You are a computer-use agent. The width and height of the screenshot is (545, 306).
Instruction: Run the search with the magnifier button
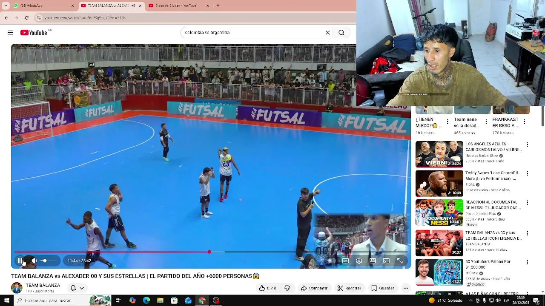tap(341, 33)
